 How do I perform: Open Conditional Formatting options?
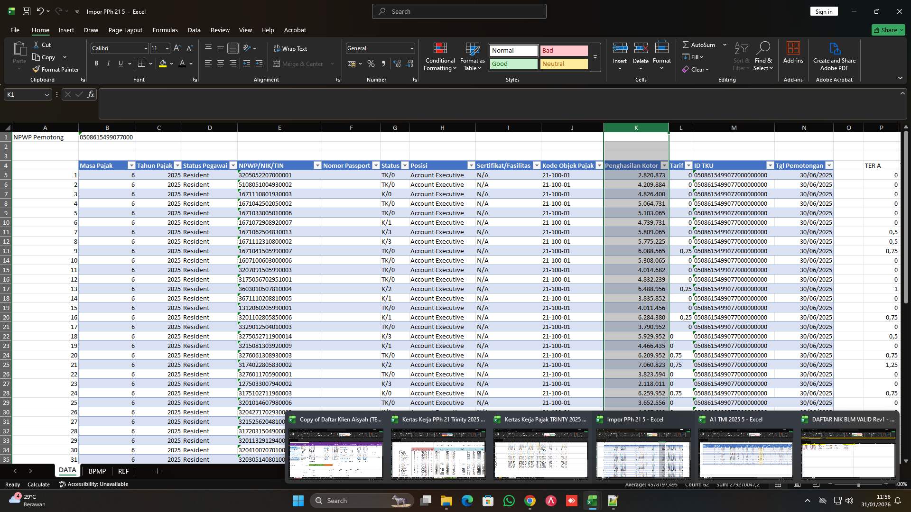tap(440, 56)
